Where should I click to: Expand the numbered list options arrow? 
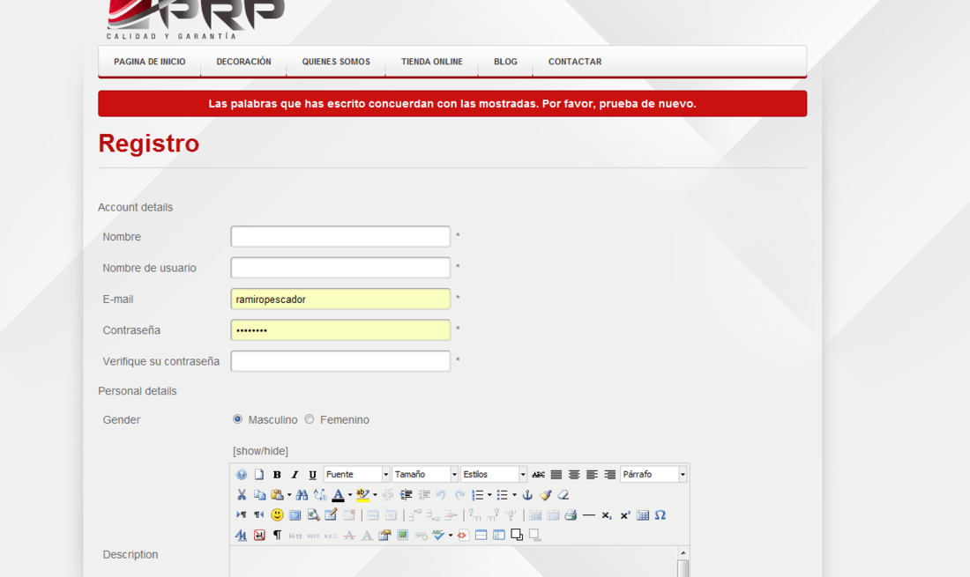(489, 495)
